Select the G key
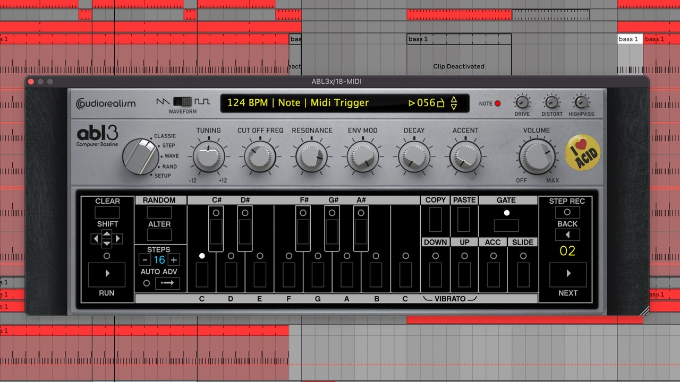This screenshot has height=382, width=680. point(318,274)
